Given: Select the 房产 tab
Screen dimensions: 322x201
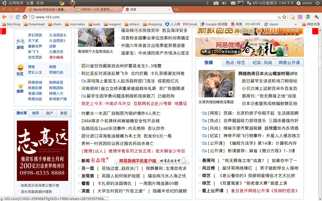Looking at the screenshot, I should pos(50,113).
